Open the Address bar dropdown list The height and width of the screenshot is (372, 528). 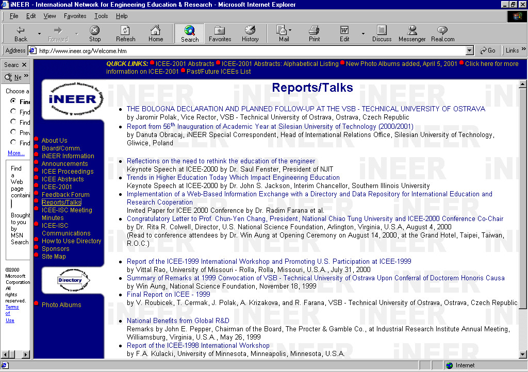point(470,51)
